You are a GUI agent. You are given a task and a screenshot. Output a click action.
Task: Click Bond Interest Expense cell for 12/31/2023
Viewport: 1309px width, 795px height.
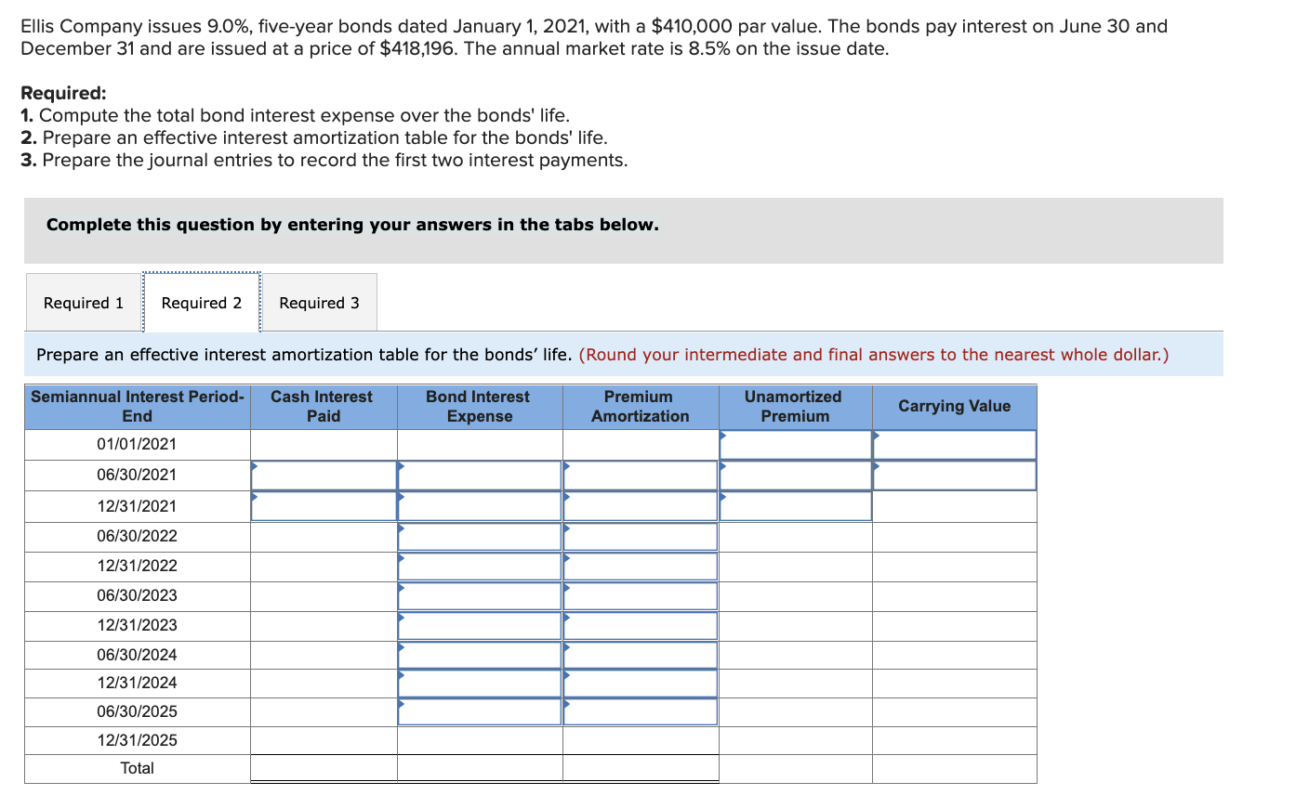pos(480,626)
